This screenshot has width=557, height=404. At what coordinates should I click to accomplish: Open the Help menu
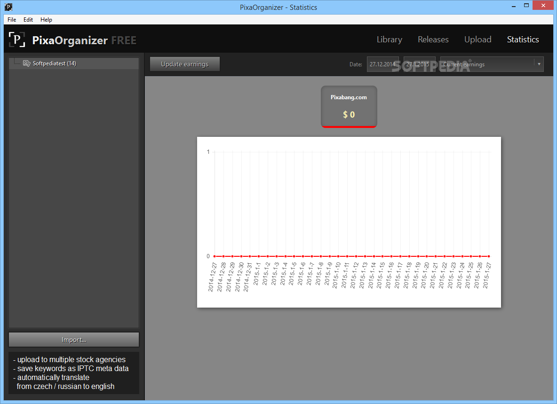coord(46,20)
